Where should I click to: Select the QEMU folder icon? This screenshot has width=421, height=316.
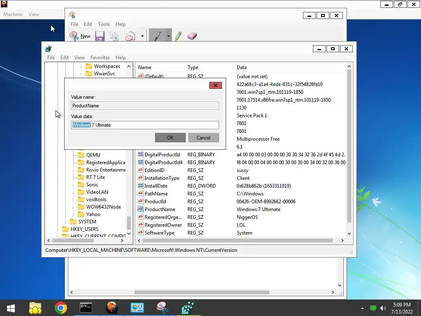(x=81, y=155)
